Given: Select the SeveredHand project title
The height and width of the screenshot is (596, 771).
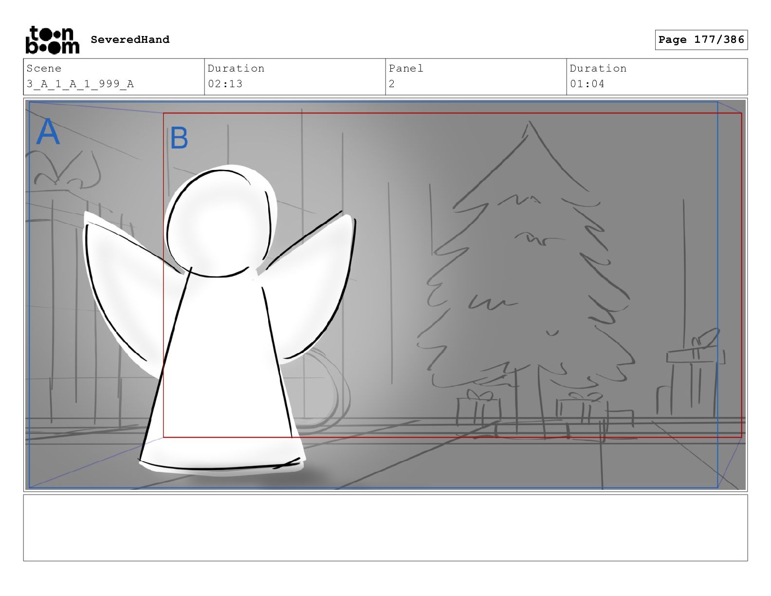Looking at the screenshot, I should [130, 39].
